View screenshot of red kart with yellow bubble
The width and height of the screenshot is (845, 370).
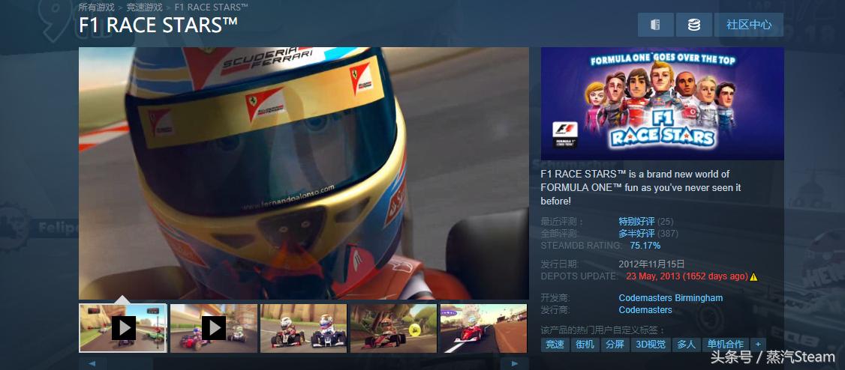tap(393, 327)
